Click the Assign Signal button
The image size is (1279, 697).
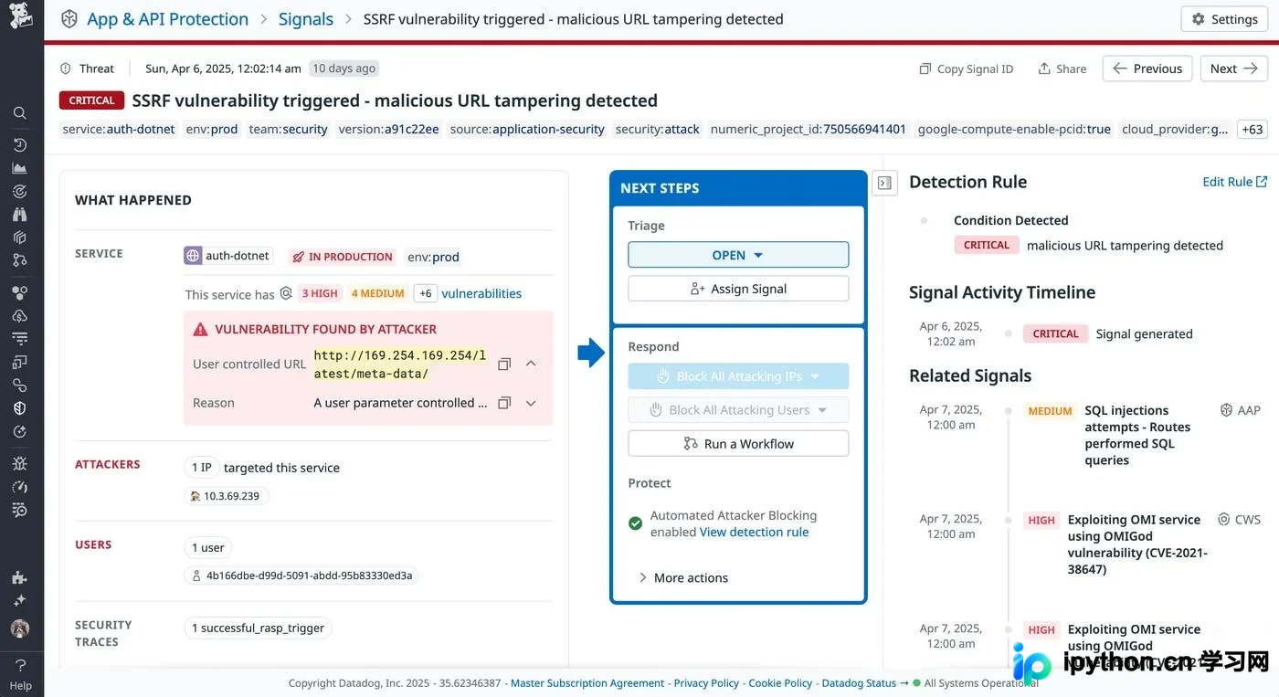point(738,289)
